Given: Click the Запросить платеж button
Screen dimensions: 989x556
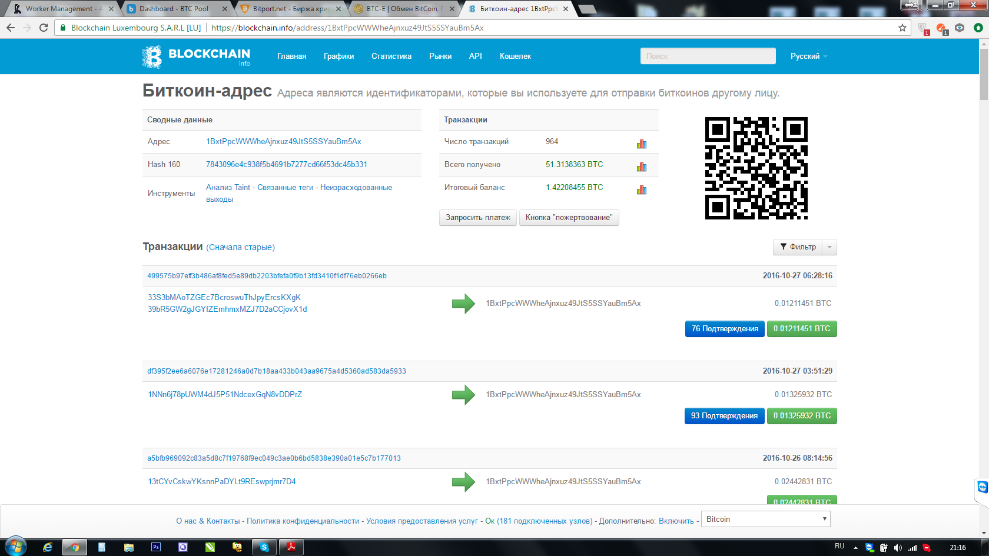Looking at the screenshot, I should (x=478, y=218).
